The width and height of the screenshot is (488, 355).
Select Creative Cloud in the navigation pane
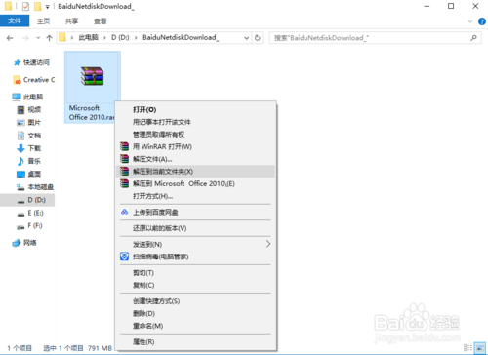(x=34, y=80)
